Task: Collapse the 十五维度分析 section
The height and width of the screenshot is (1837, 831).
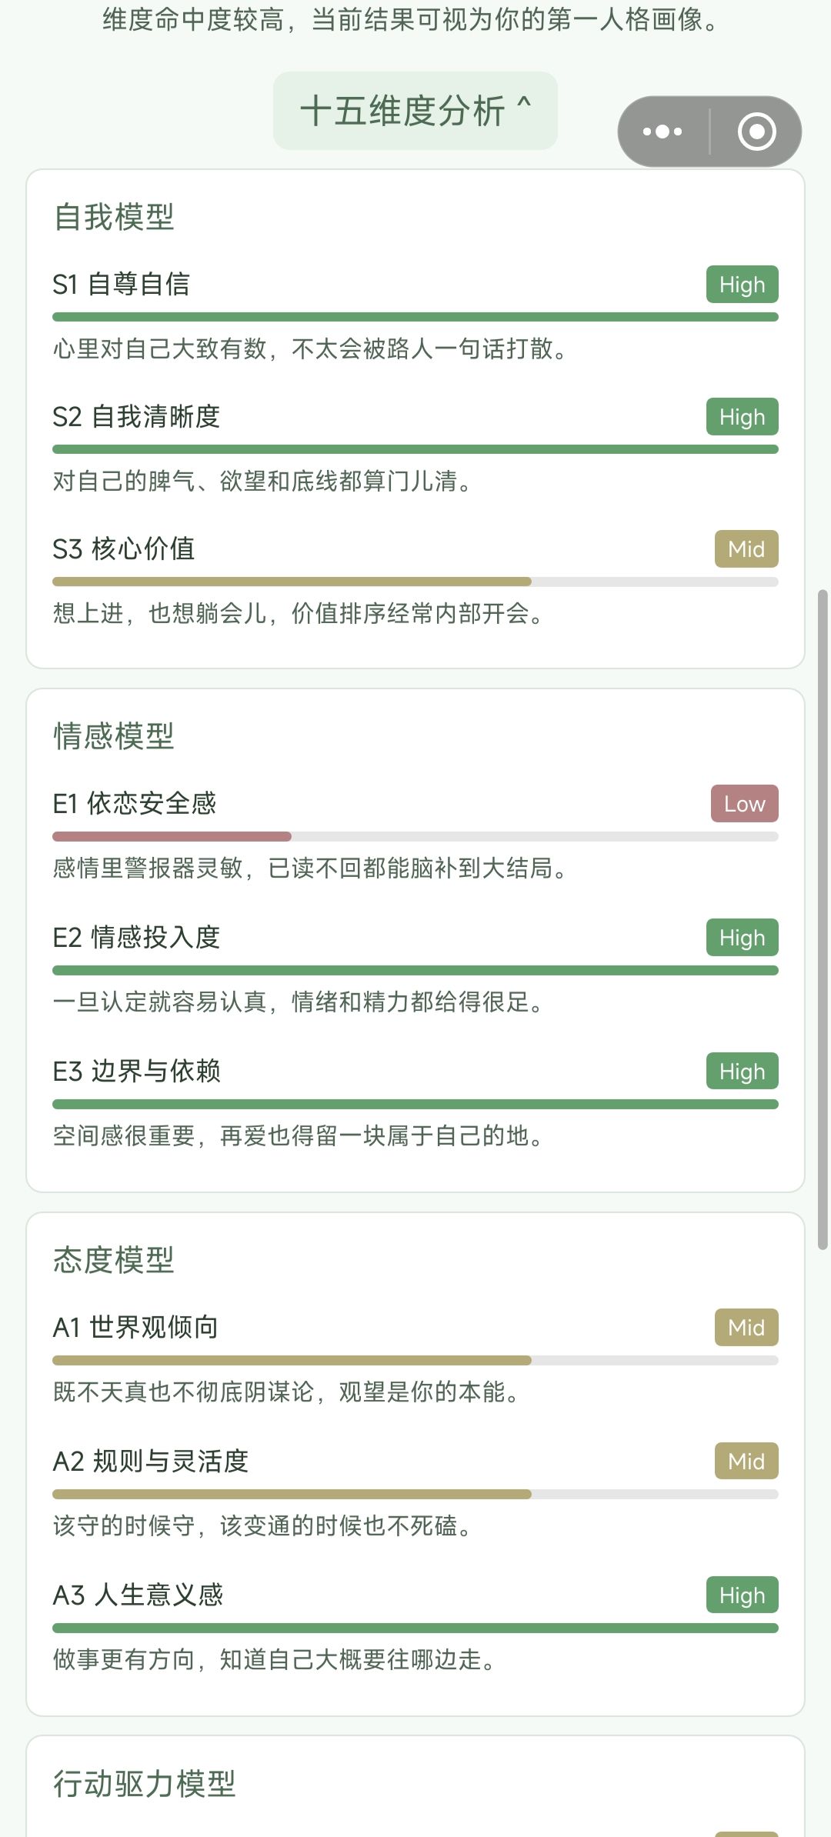Action: click(x=415, y=111)
